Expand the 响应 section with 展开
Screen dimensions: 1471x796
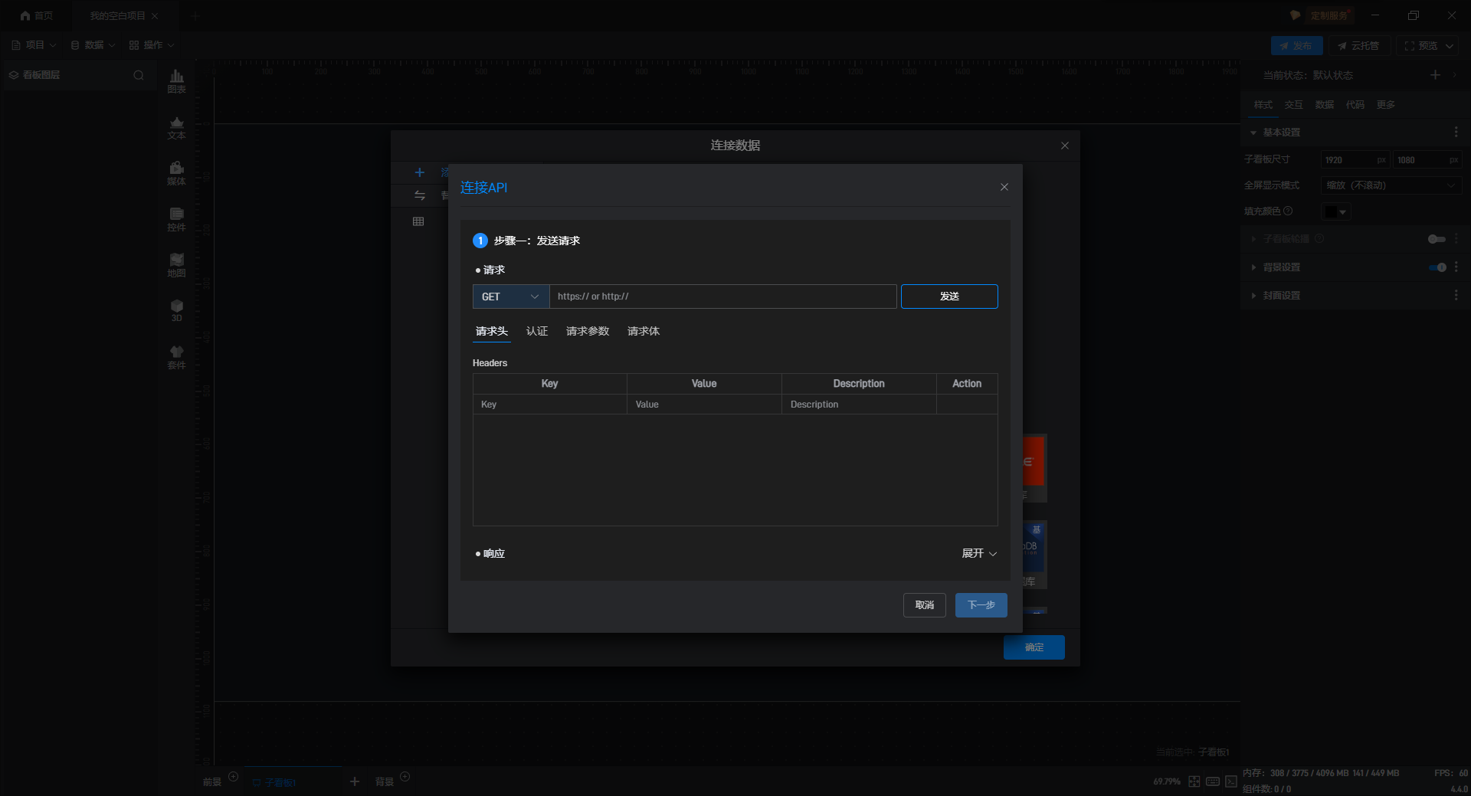coord(979,553)
